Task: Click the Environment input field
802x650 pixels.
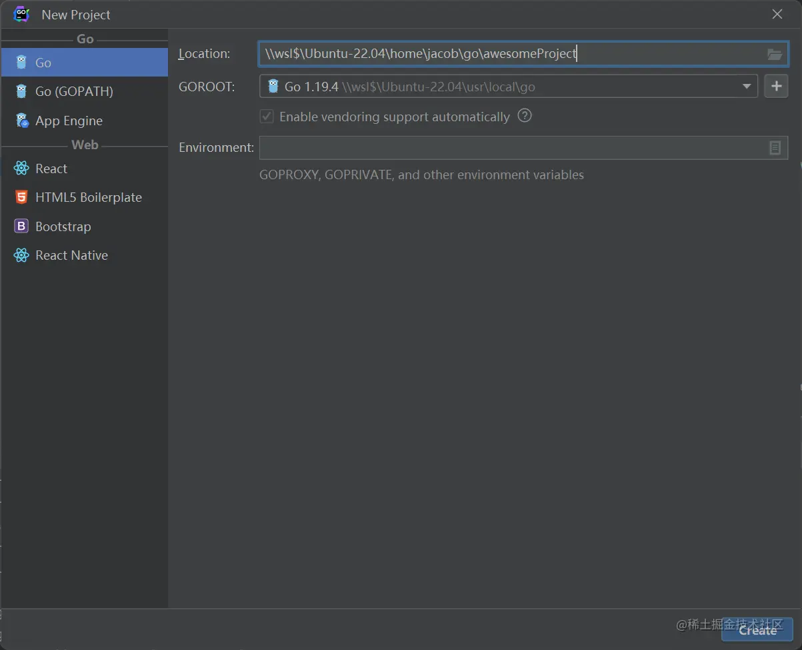Action: coord(523,148)
